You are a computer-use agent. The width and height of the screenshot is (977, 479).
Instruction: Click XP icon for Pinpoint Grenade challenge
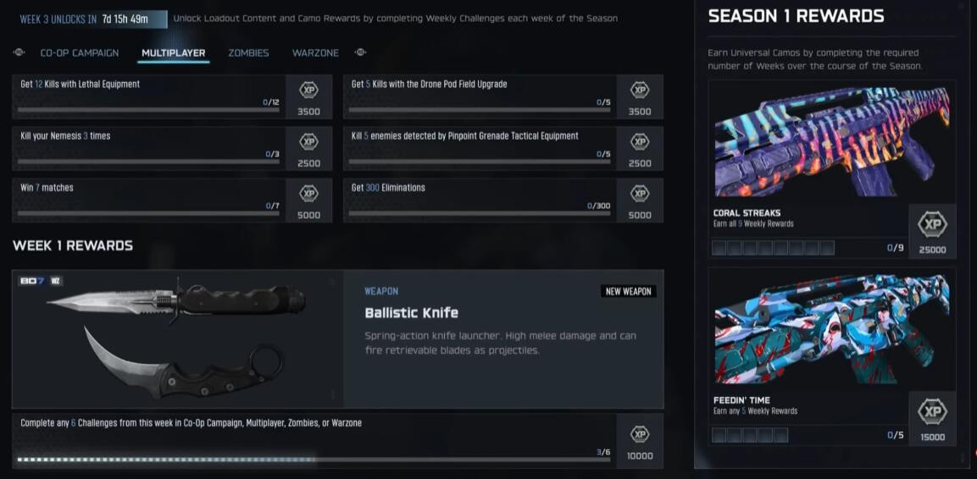pos(640,141)
